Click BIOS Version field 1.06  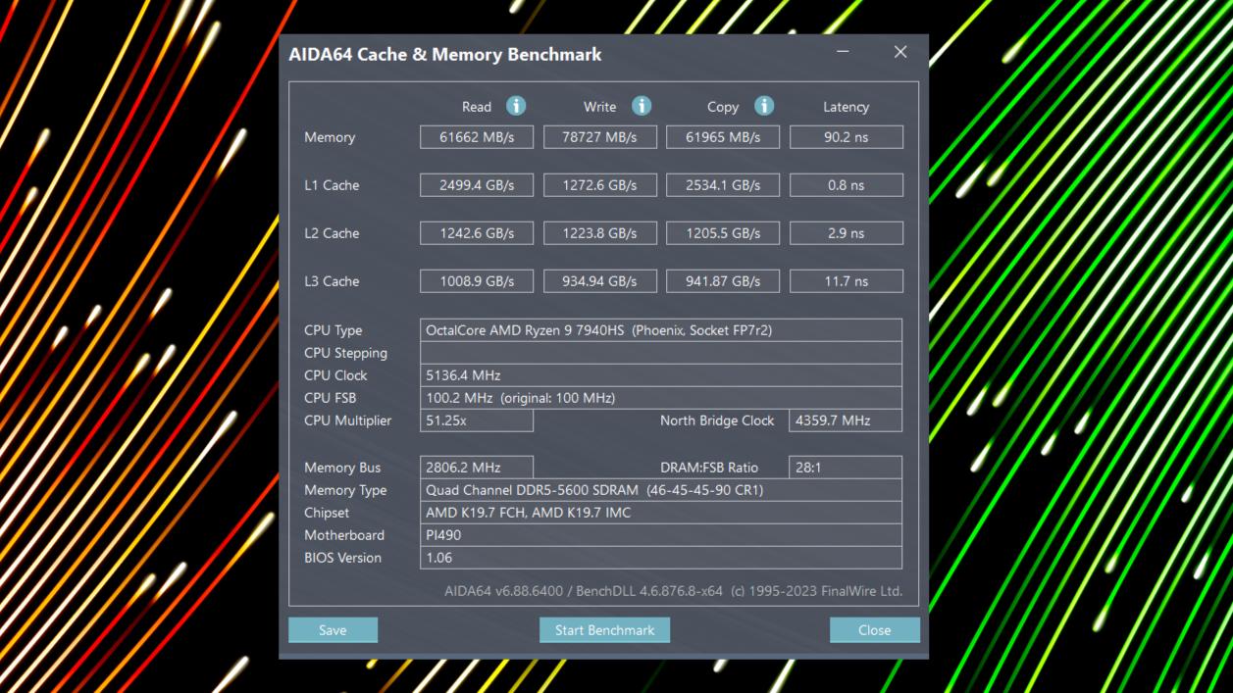[x=661, y=558]
